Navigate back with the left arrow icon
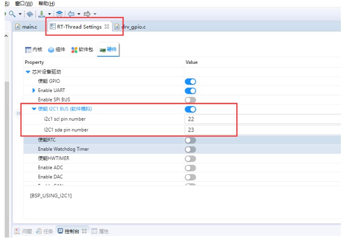346x238 pixels. pyautogui.click(x=71, y=14)
